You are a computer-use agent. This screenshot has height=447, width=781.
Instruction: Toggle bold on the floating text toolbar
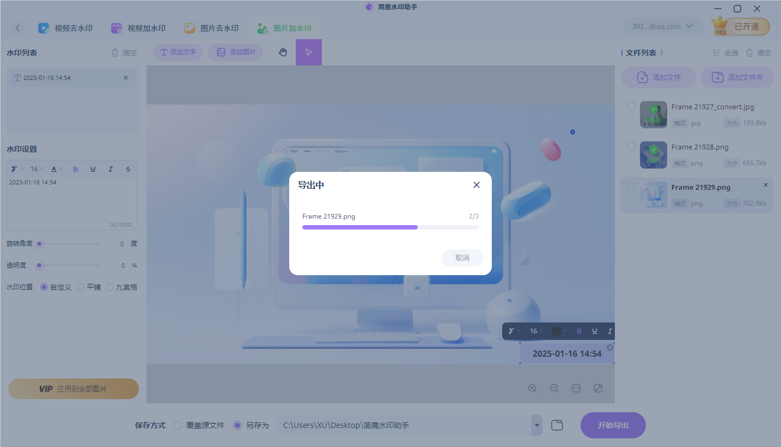tap(579, 331)
